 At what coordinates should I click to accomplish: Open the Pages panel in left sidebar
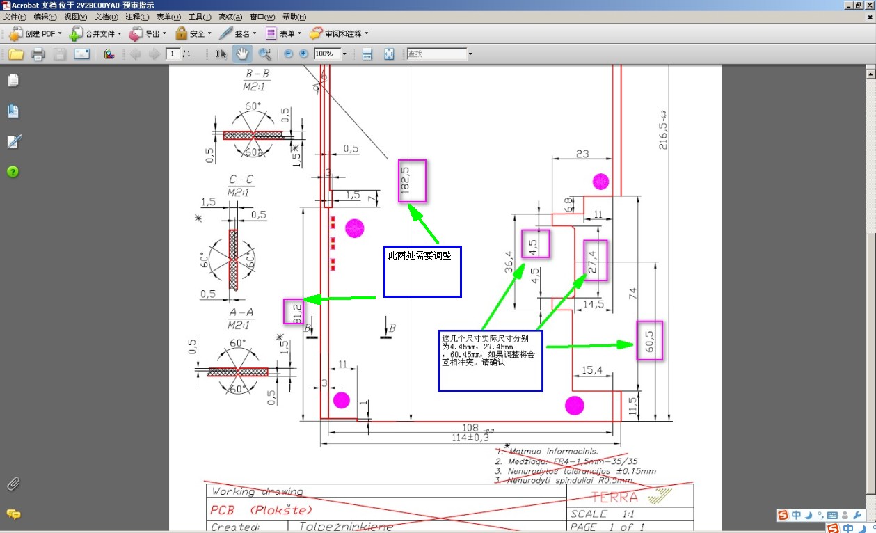pyautogui.click(x=13, y=81)
